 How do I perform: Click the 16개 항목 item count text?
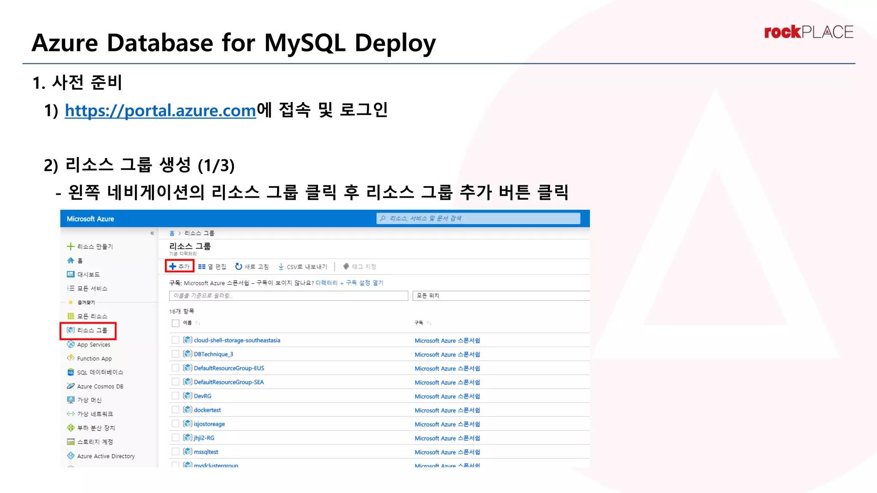click(182, 311)
